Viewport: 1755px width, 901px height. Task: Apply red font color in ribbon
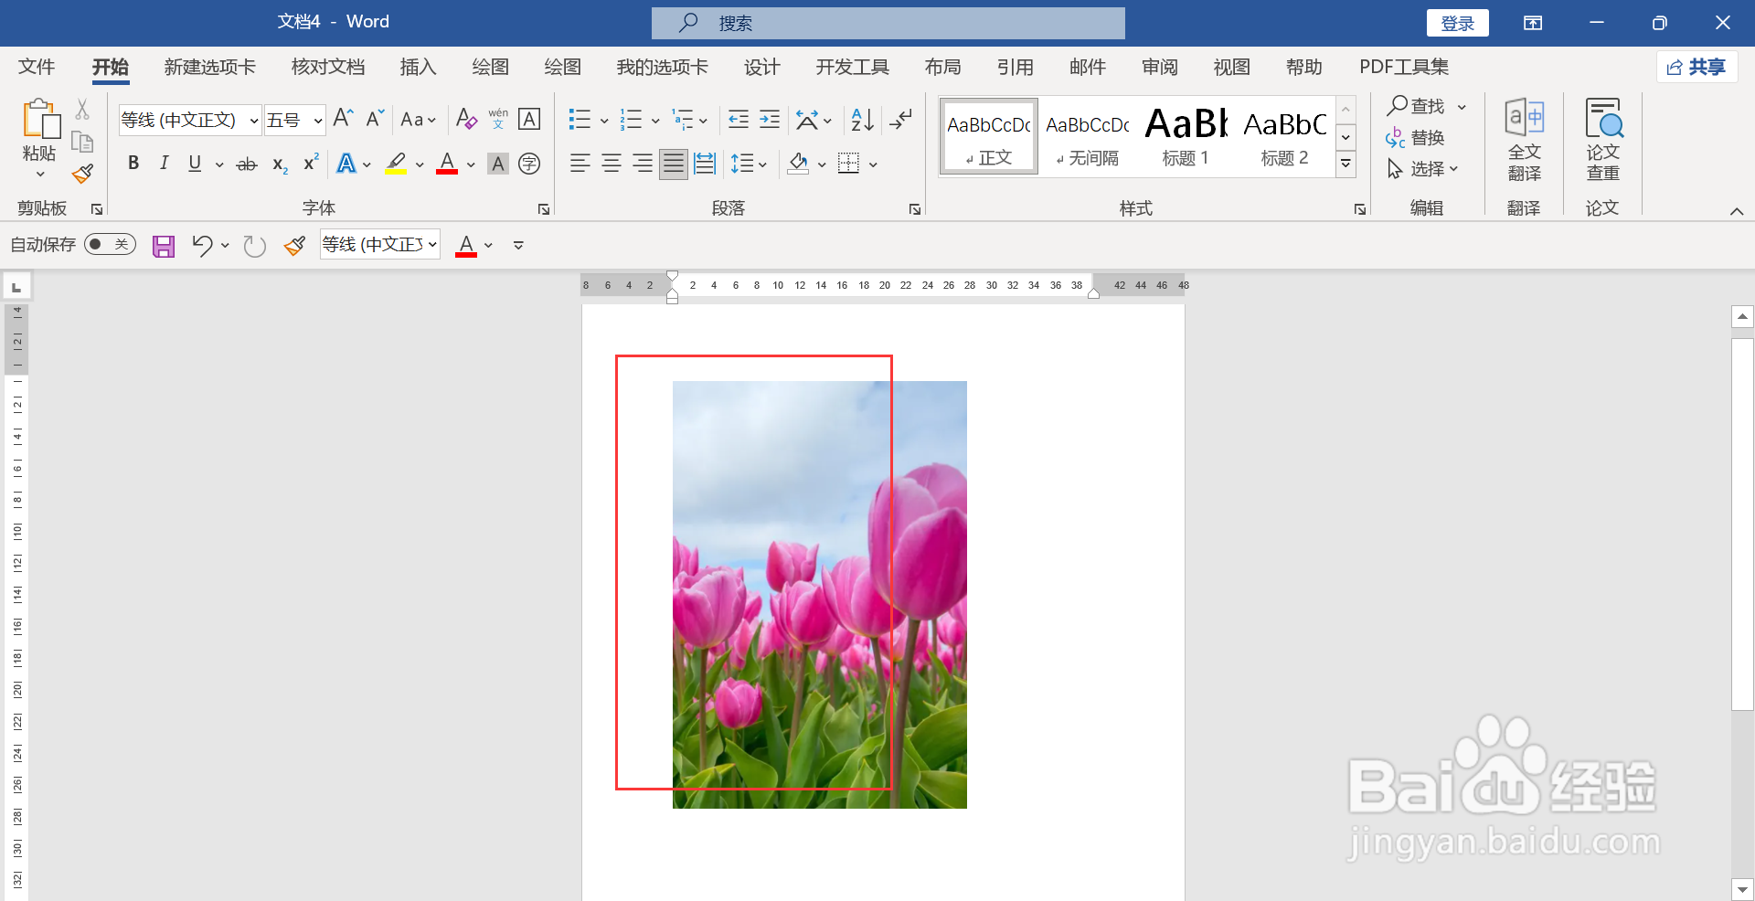click(447, 164)
